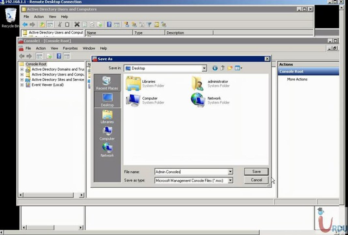Viewport: 348px width, 235px height.
Task: Create new folder in Save As dialog
Action: pyautogui.click(x=230, y=68)
